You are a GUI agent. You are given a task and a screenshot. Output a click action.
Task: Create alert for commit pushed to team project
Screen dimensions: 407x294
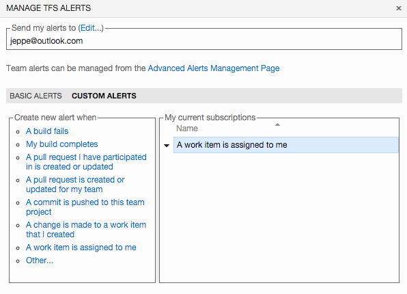[x=85, y=207]
